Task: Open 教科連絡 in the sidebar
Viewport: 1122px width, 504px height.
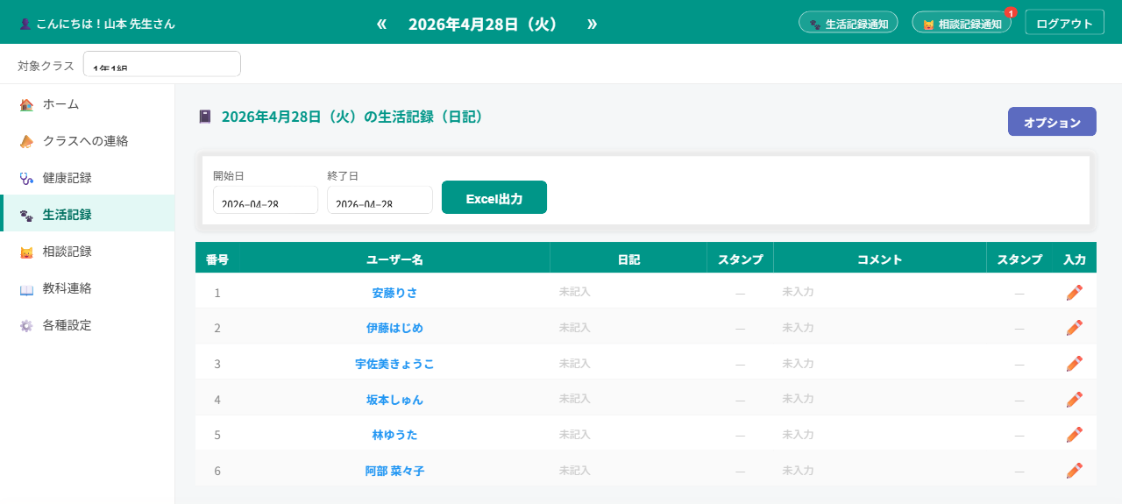Action: [x=88, y=288]
